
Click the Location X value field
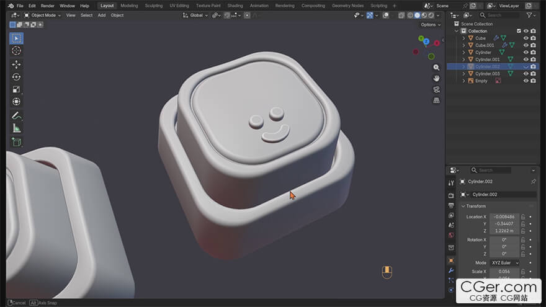tap(504, 216)
